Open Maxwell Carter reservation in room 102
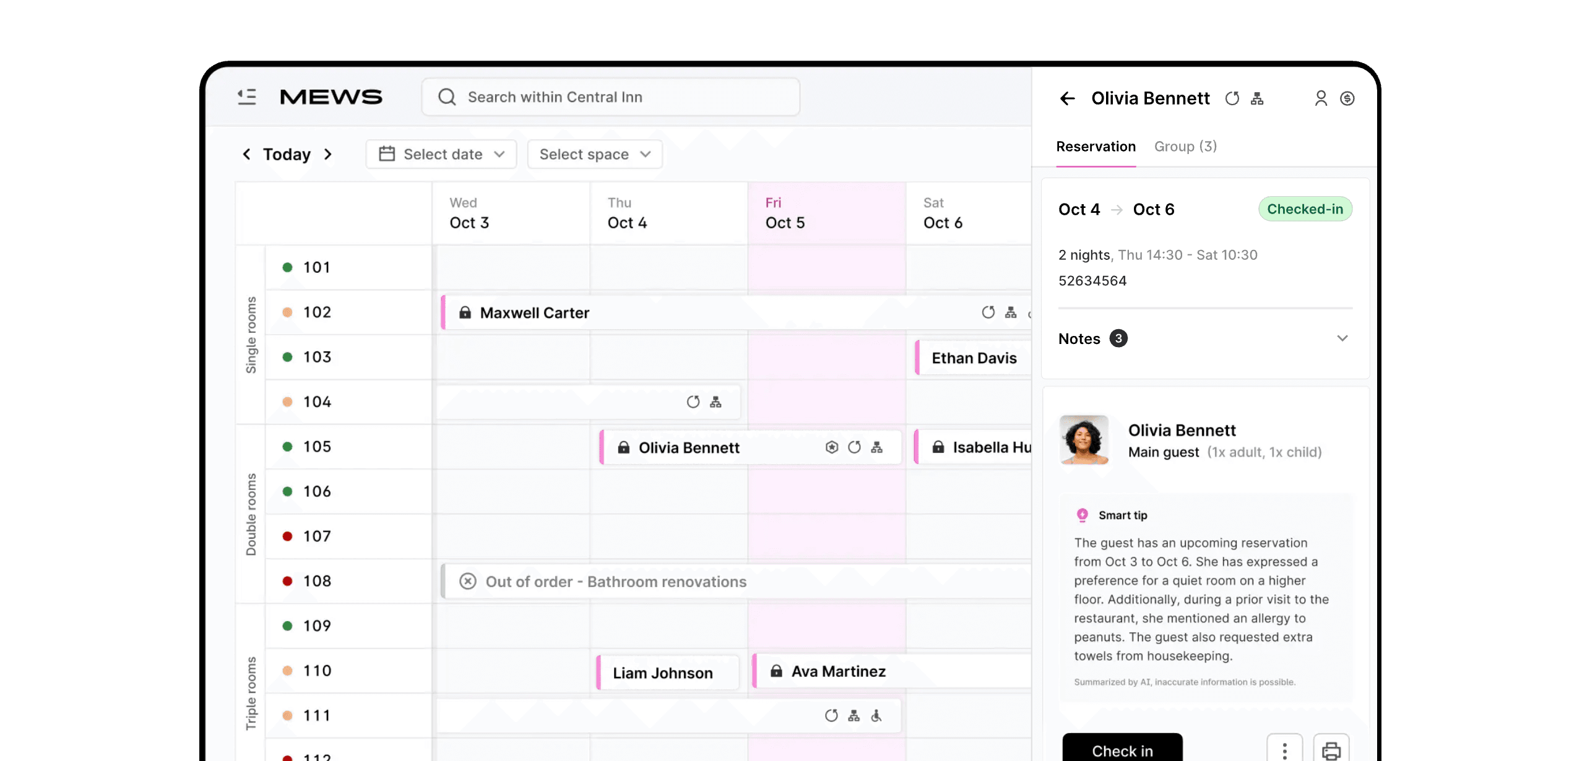 pyautogui.click(x=736, y=313)
